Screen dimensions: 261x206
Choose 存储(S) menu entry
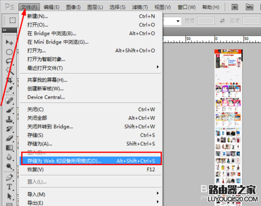(x=91, y=135)
